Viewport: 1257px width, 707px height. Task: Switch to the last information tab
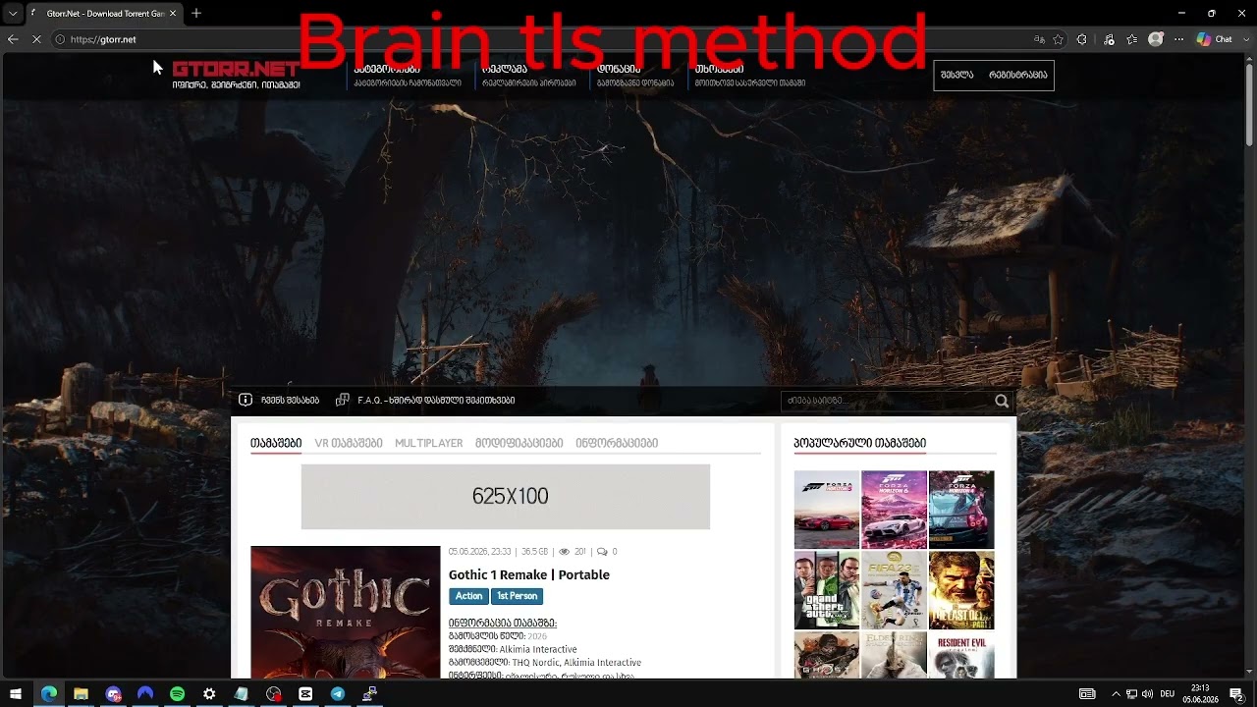(x=617, y=443)
